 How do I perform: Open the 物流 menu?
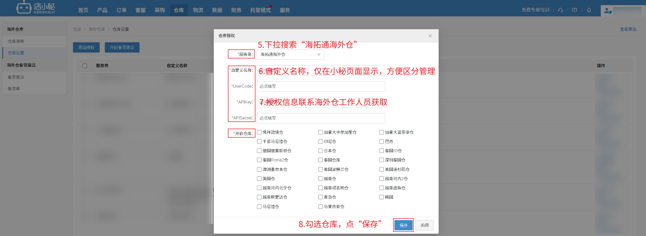tap(198, 10)
